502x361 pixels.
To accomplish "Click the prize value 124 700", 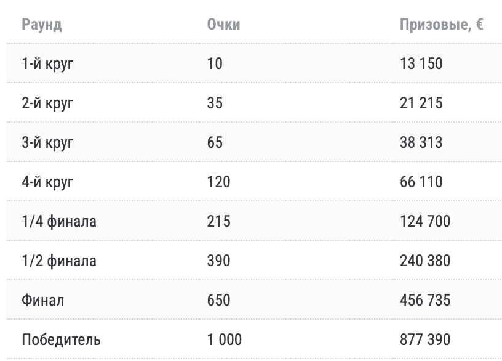I will (x=425, y=221).
